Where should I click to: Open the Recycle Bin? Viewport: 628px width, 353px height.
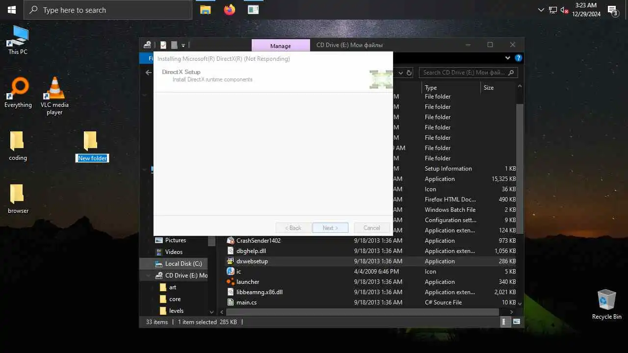point(607,304)
